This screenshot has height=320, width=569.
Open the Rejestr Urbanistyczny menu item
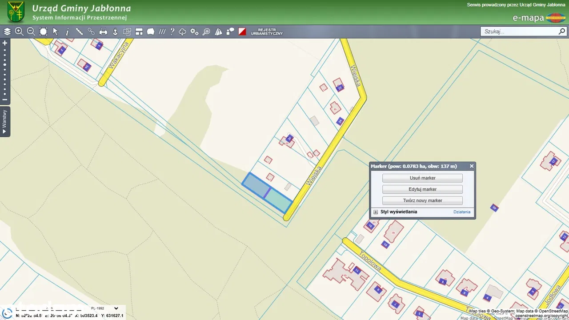267,32
